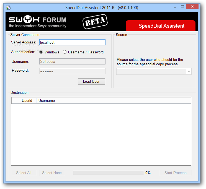
Task: Click the red SpeedDial Assistent banner label
Action: (x=161, y=26)
